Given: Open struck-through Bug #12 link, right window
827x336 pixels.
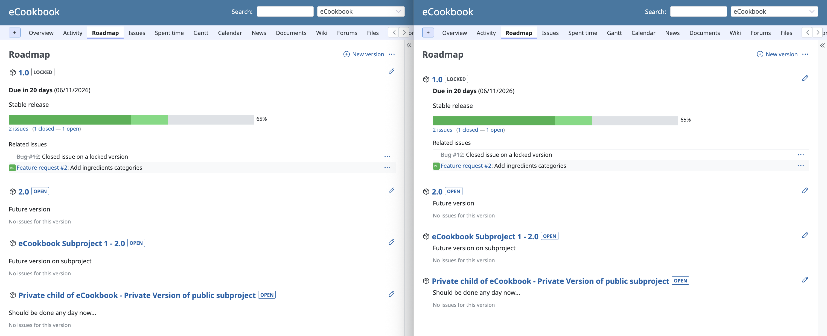Looking at the screenshot, I should pyautogui.click(x=452, y=155).
